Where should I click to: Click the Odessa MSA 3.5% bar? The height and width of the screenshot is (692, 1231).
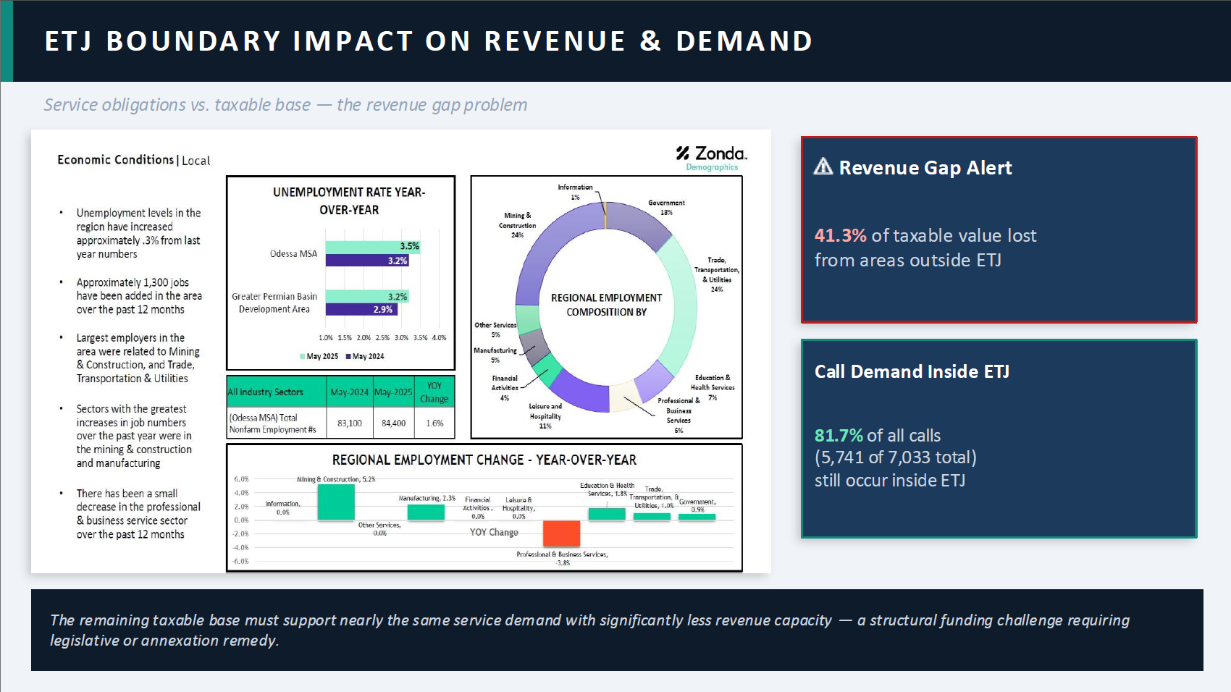point(372,247)
